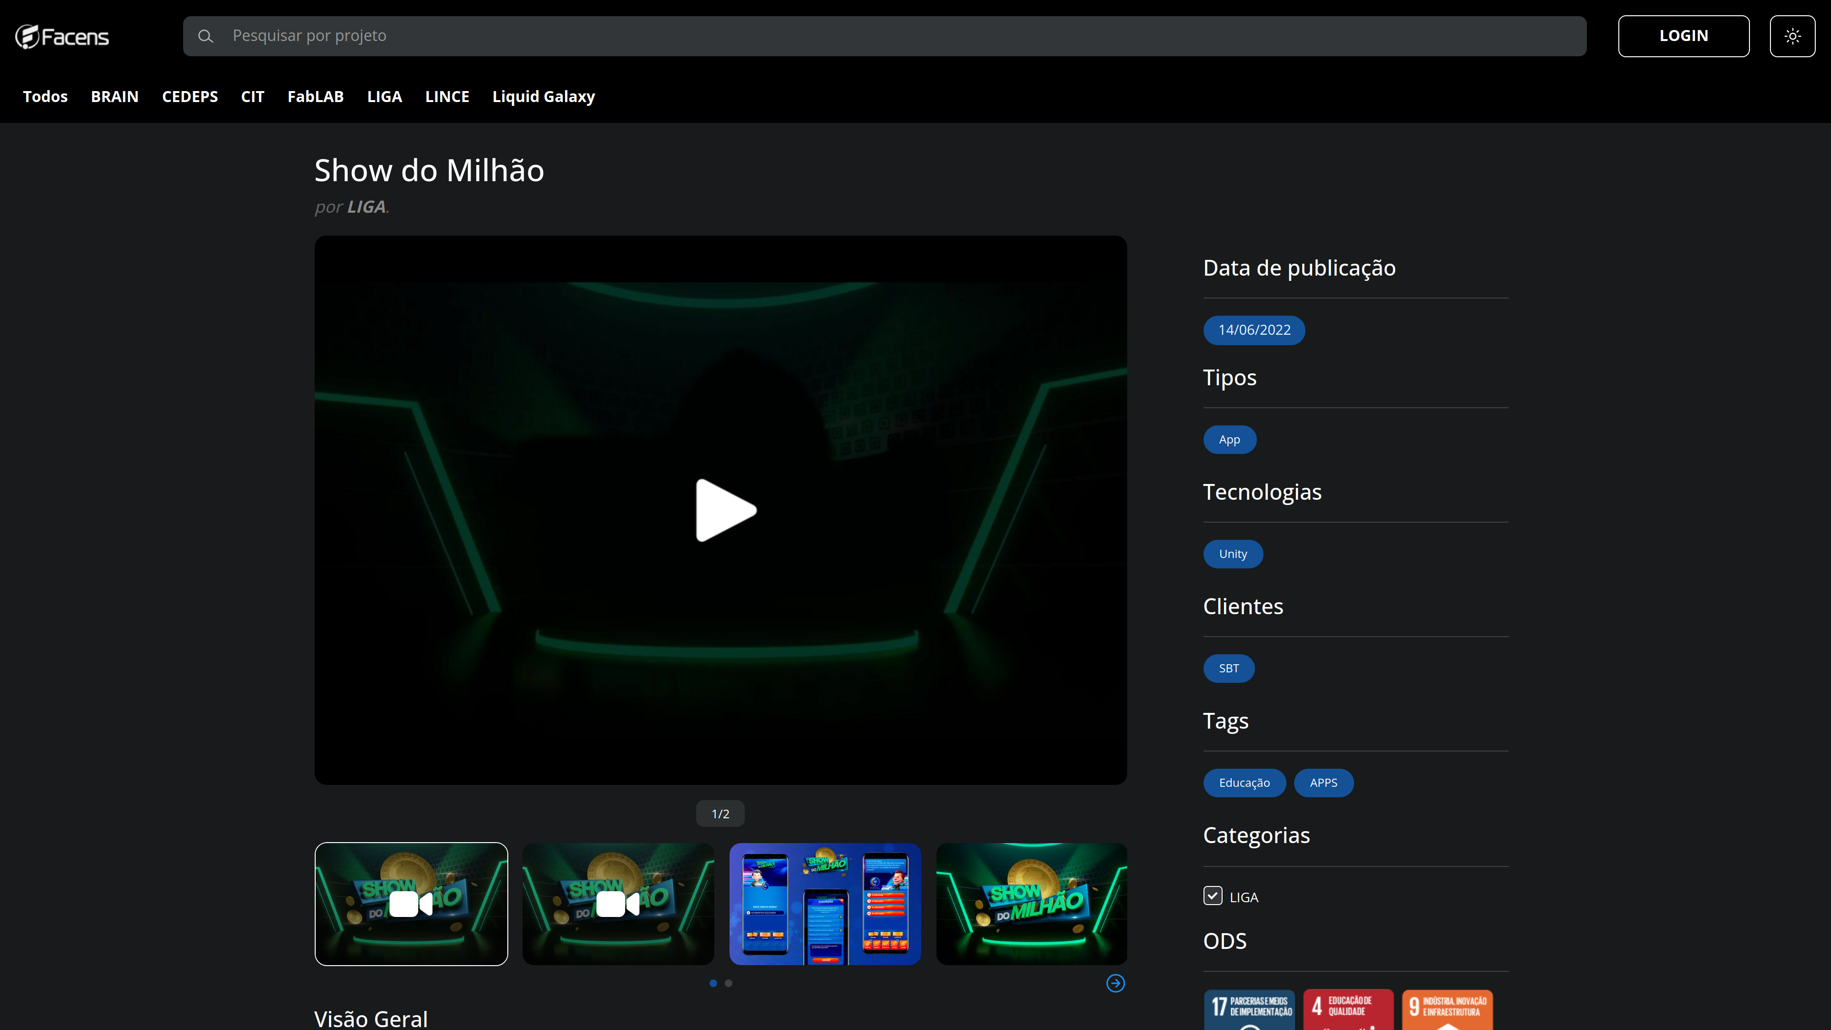The height and width of the screenshot is (1030, 1831).
Task: Click the Unity technology chip
Action: (x=1233, y=554)
